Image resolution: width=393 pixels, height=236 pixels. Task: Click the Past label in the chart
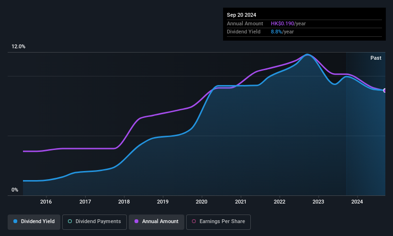[376, 58]
